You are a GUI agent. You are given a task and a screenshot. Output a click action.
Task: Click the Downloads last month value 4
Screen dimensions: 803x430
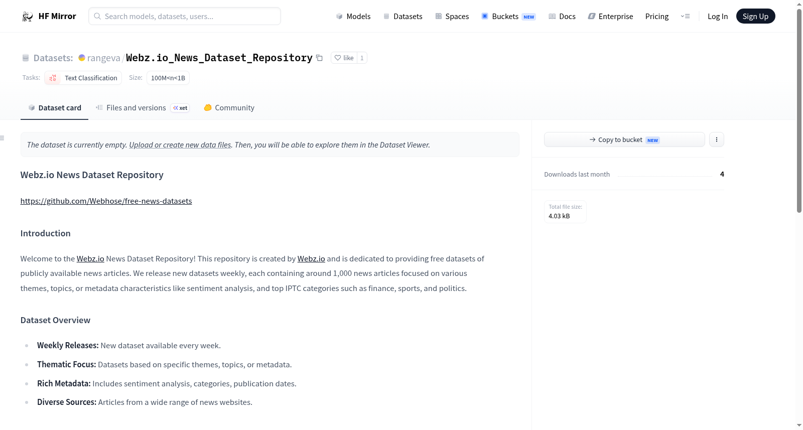[x=722, y=174]
